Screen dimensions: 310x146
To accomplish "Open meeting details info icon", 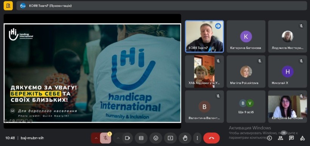I will (270, 138).
